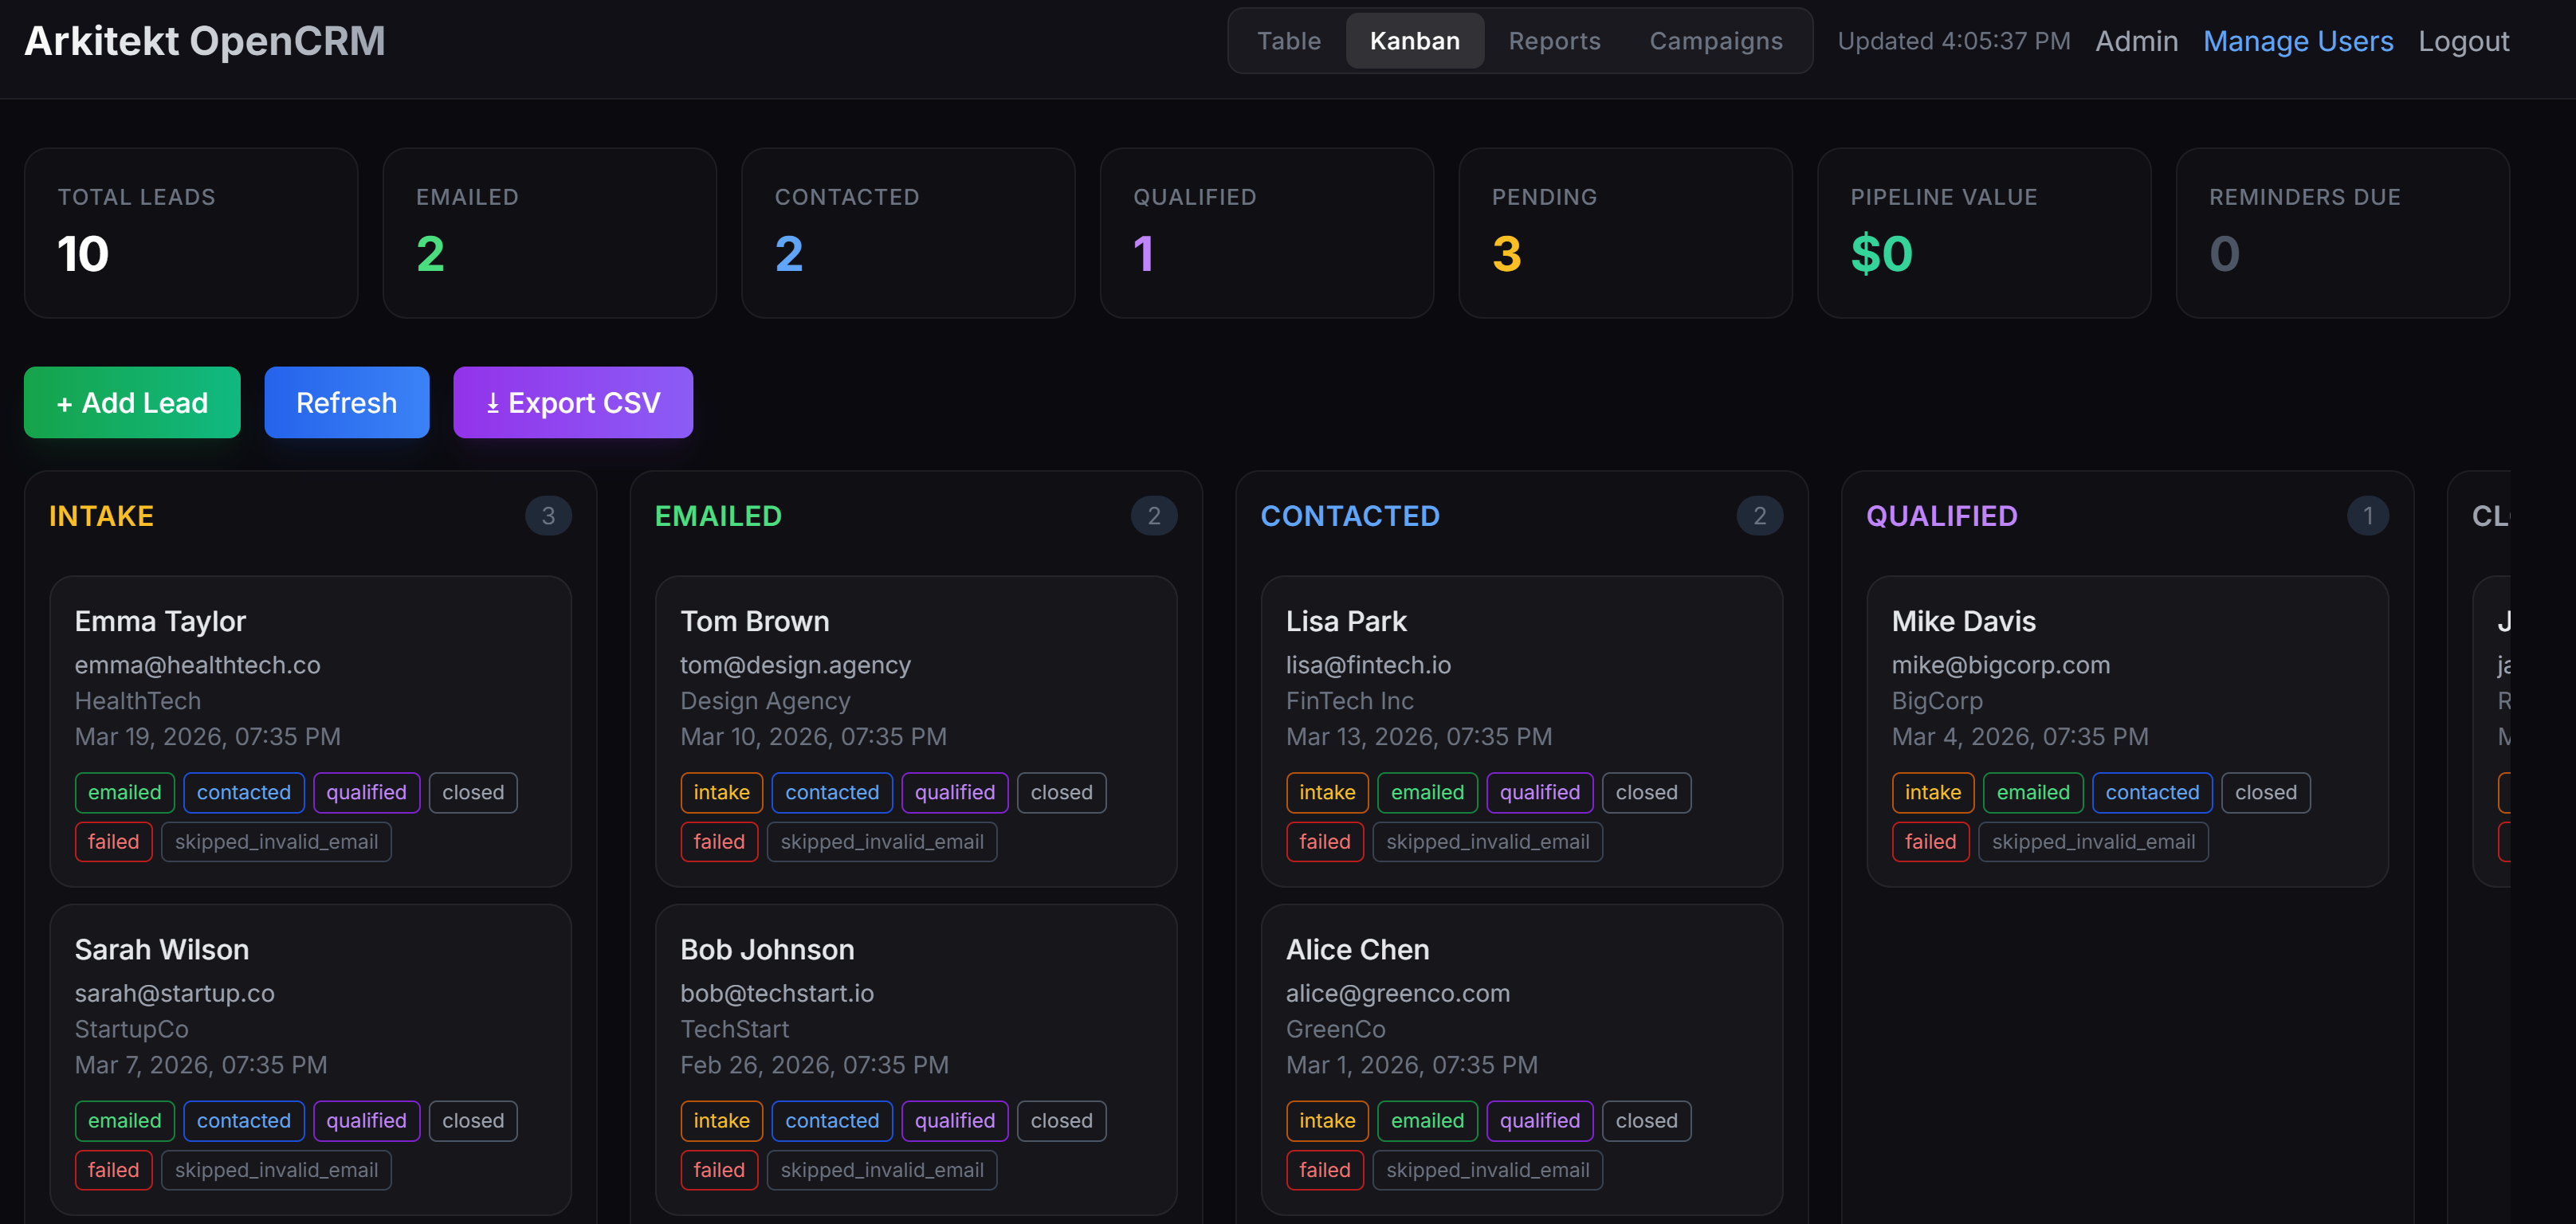The width and height of the screenshot is (2576, 1224).
Task: Click the TOTAL LEADS summary card
Action: [x=190, y=232]
